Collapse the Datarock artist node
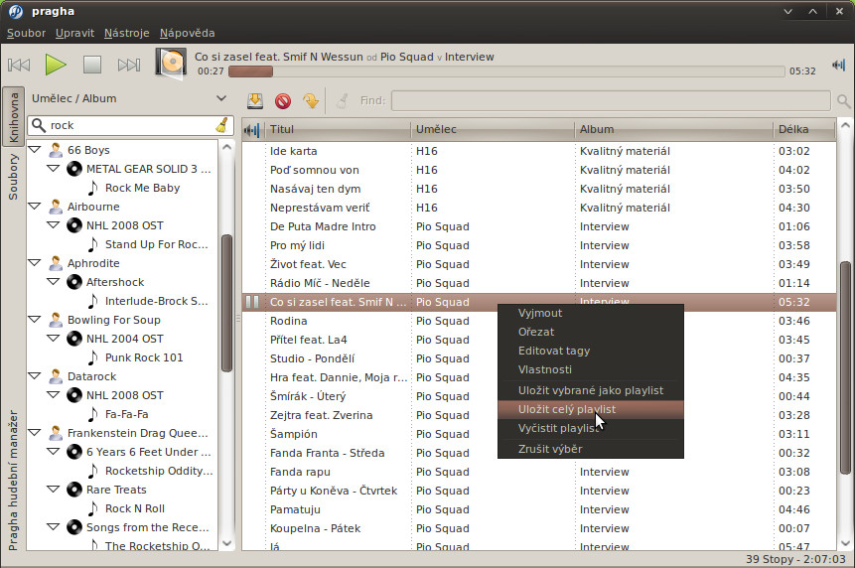Viewport: 855px width, 568px height. click(x=35, y=376)
